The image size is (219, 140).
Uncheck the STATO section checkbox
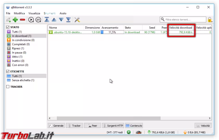coord(8,27)
